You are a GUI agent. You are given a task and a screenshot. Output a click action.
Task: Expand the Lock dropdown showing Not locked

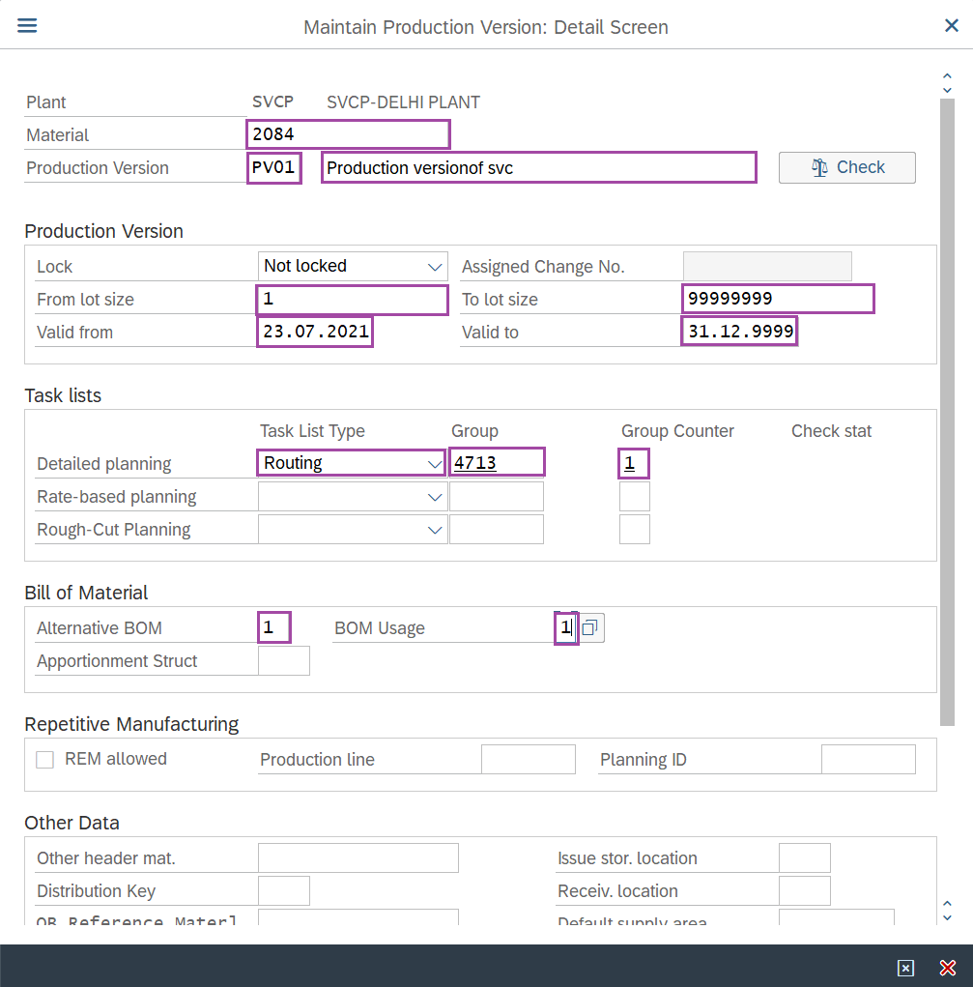coord(434,266)
